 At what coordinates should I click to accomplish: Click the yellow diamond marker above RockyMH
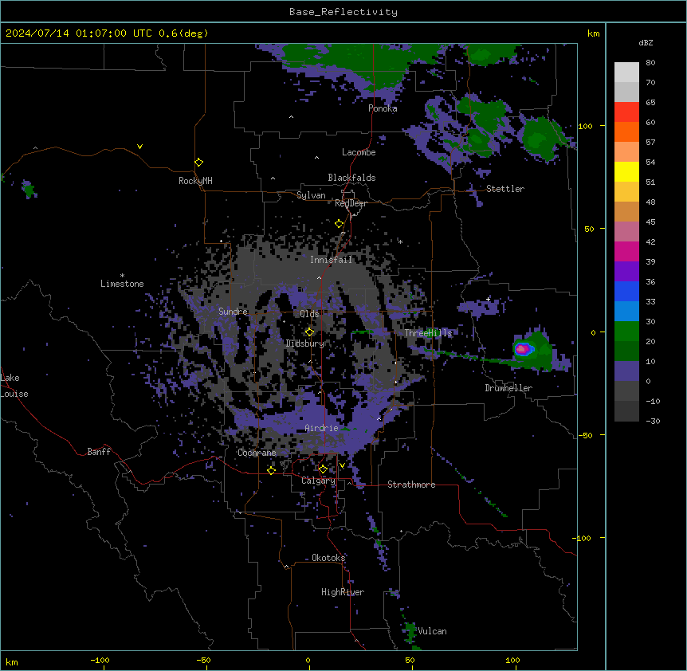coord(198,163)
